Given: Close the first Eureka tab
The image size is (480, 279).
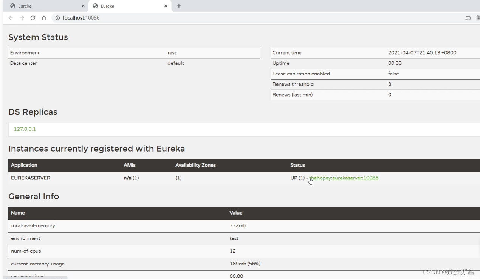Looking at the screenshot, I should [83, 6].
